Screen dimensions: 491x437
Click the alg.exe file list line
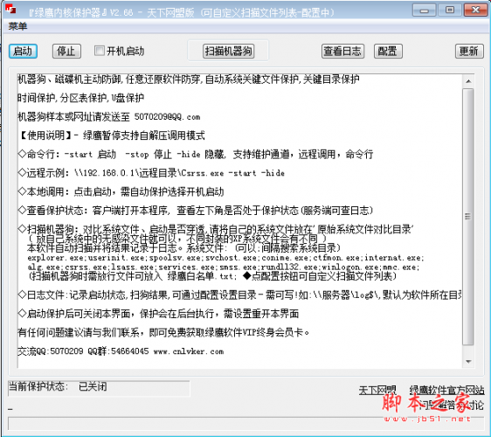point(224,267)
